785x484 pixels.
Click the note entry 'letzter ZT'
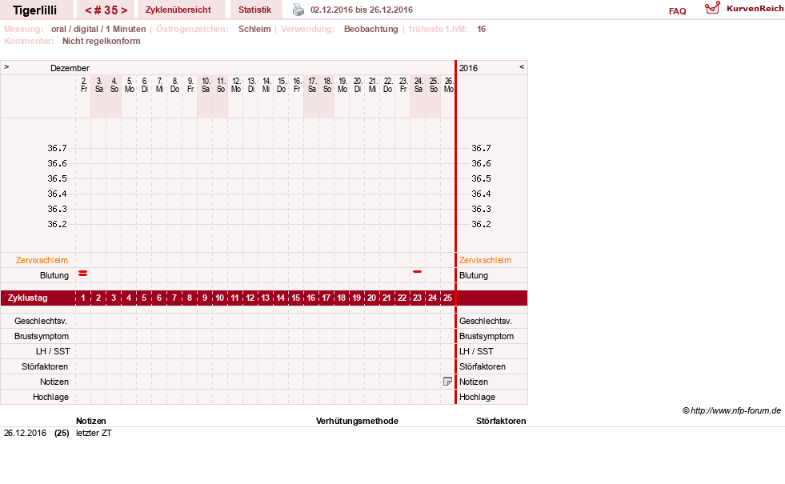(x=94, y=433)
